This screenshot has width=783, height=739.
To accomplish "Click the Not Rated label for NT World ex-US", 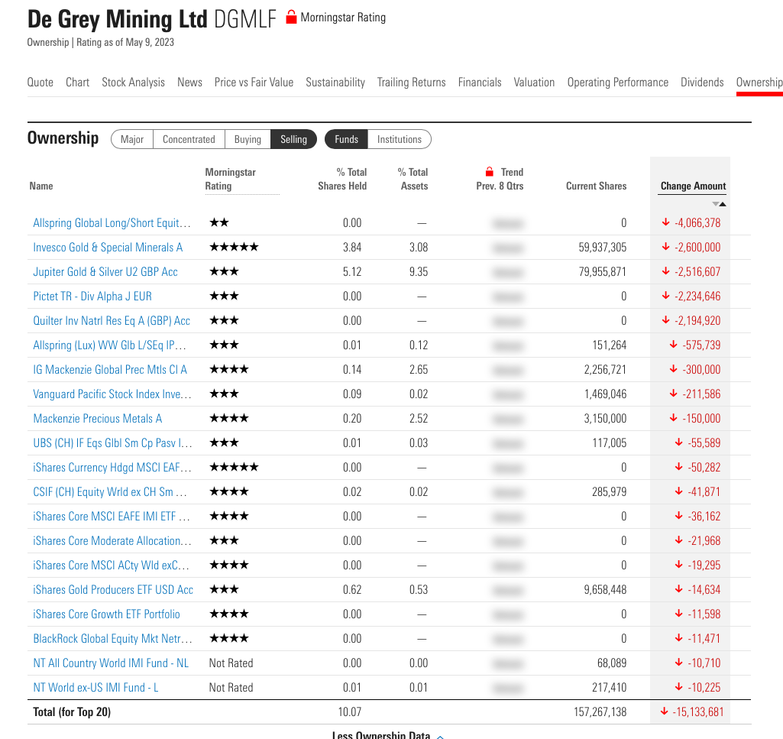I will point(231,688).
